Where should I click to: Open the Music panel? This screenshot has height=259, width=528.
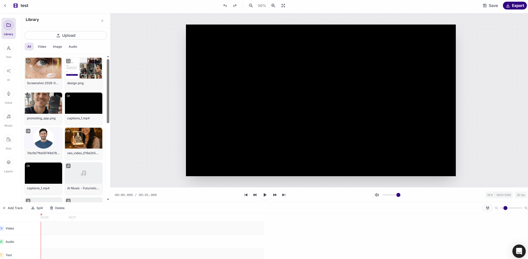pos(9,120)
